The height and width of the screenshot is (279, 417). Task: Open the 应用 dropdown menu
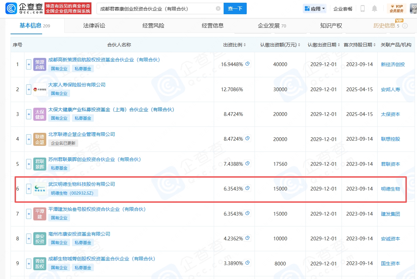[x=315, y=9]
